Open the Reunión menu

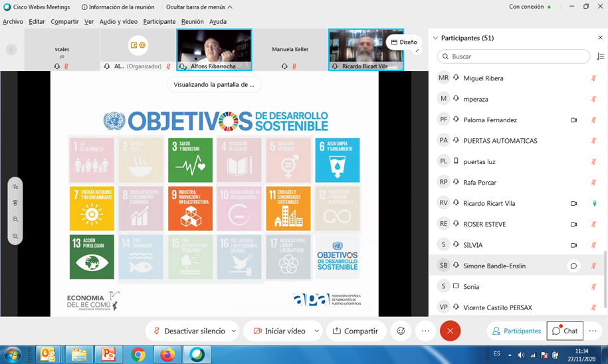pyautogui.click(x=192, y=21)
